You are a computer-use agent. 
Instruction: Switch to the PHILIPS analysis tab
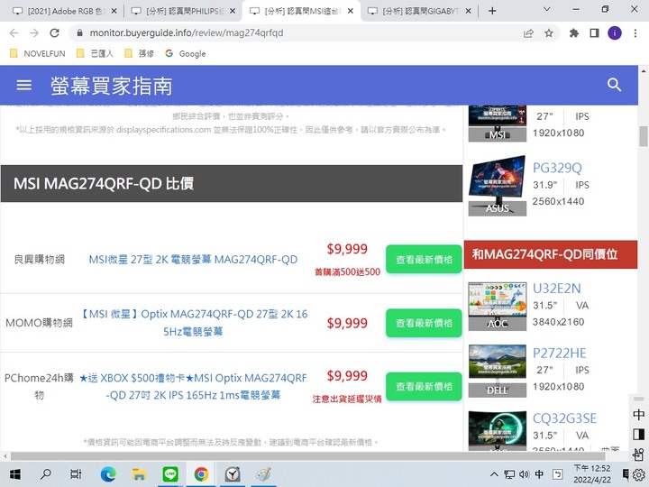(182, 11)
